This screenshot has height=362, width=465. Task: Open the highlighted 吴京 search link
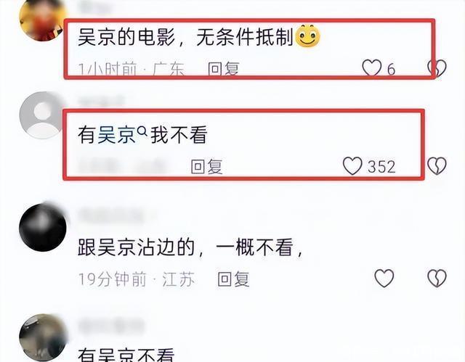click(x=116, y=135)
